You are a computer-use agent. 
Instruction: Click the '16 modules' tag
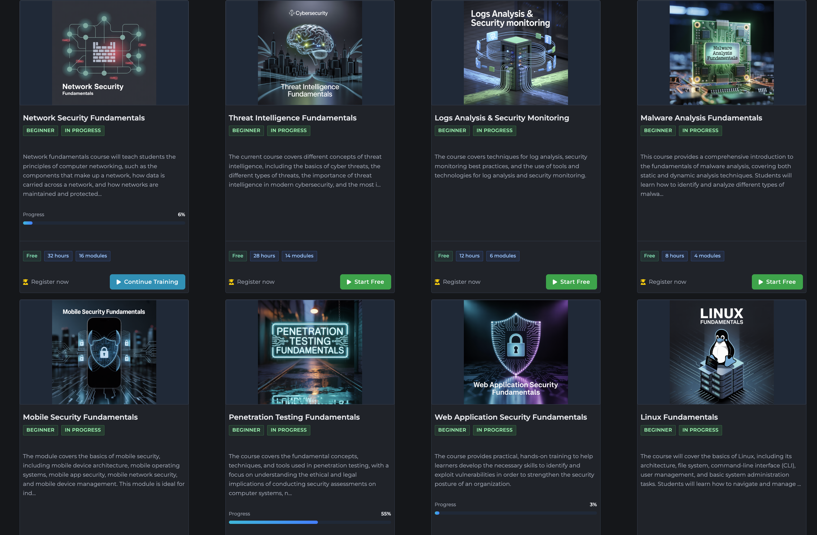(x=93, y=256)
